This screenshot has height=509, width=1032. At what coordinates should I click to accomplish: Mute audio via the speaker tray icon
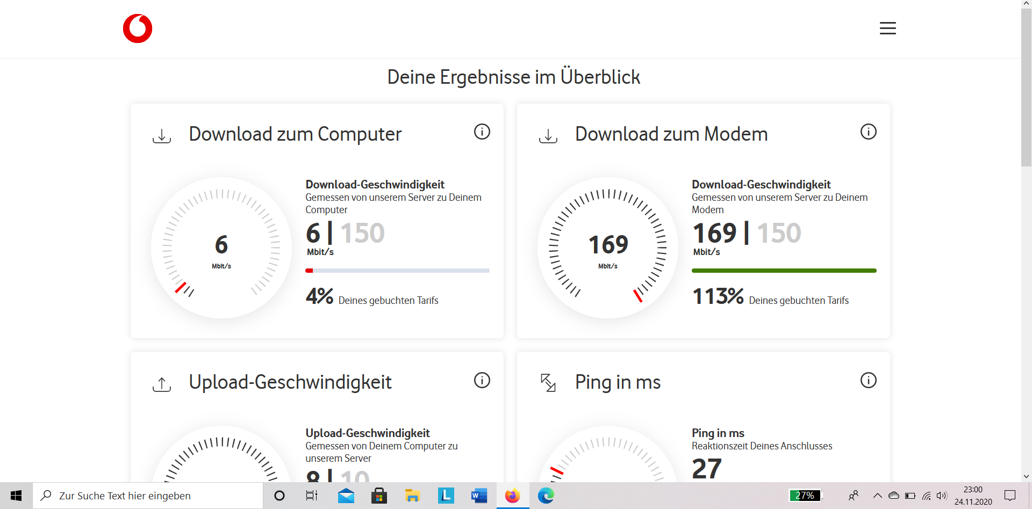[942, 495]
